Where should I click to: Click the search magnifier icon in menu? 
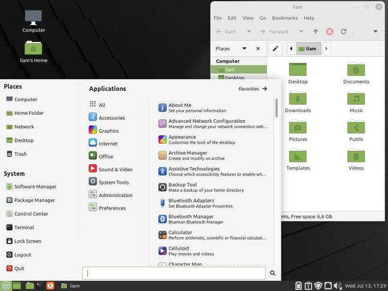(x=272, y=273)
